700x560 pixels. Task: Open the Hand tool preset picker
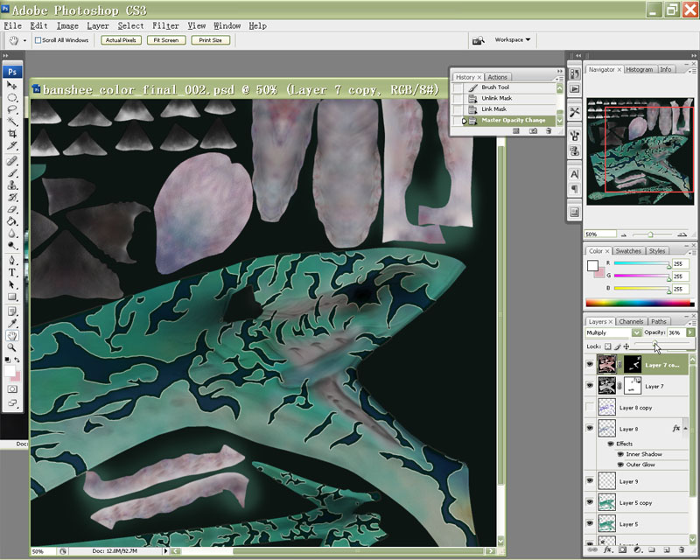click(24, 40)
